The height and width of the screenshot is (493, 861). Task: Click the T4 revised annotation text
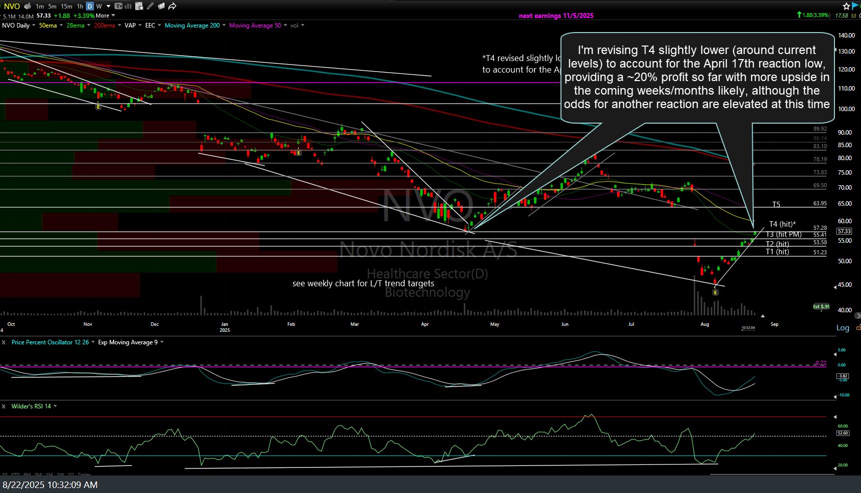[x=521, y=64]
